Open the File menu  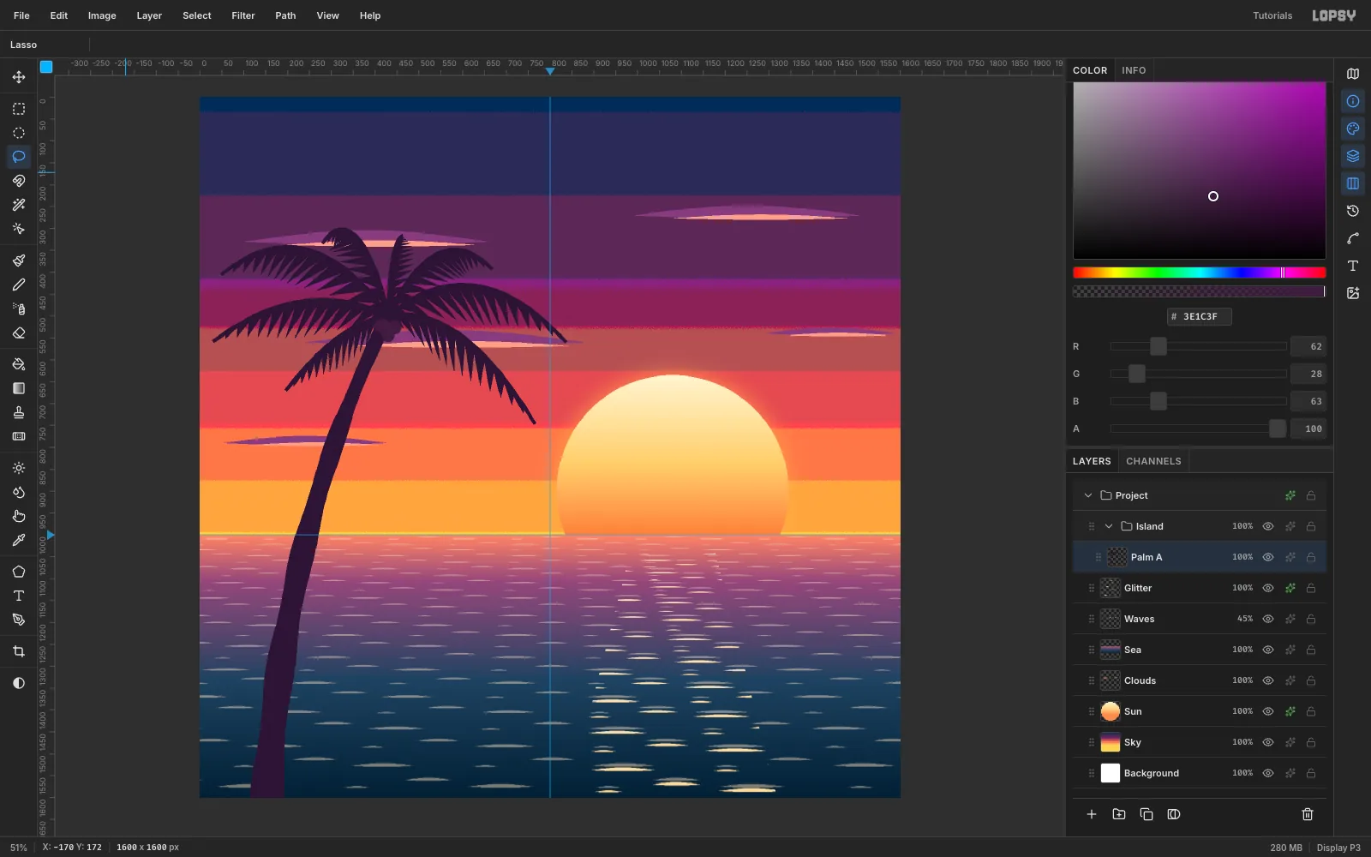(x=21, y=15)
